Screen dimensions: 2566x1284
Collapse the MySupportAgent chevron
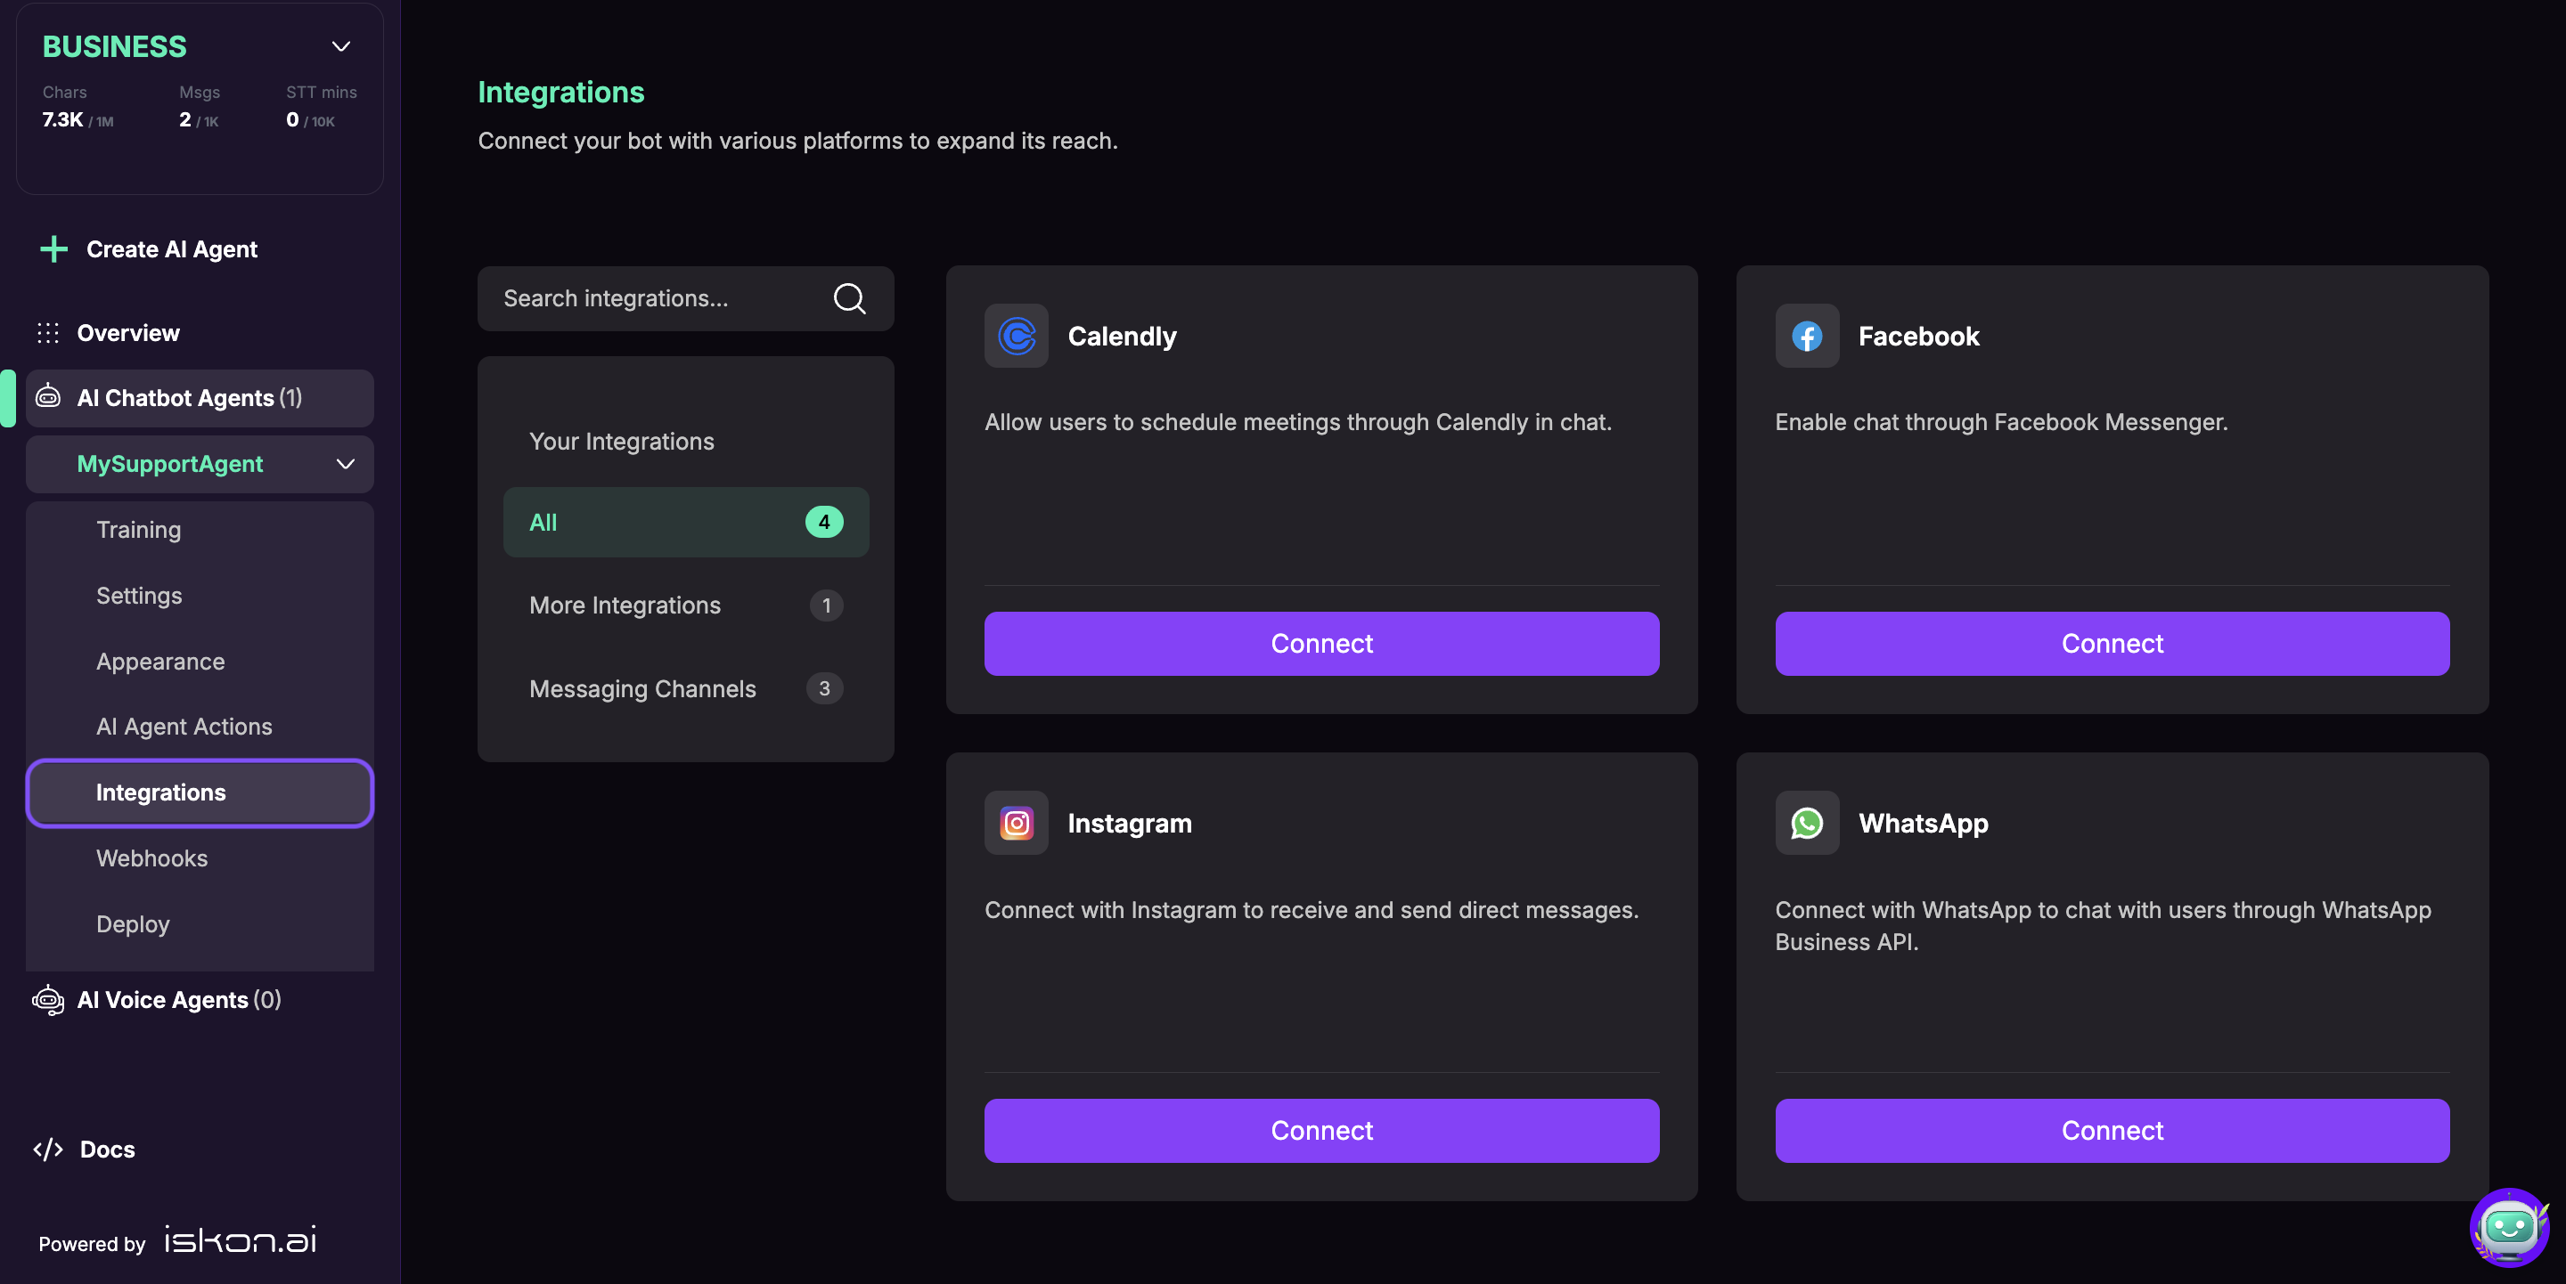coord(345,464)
